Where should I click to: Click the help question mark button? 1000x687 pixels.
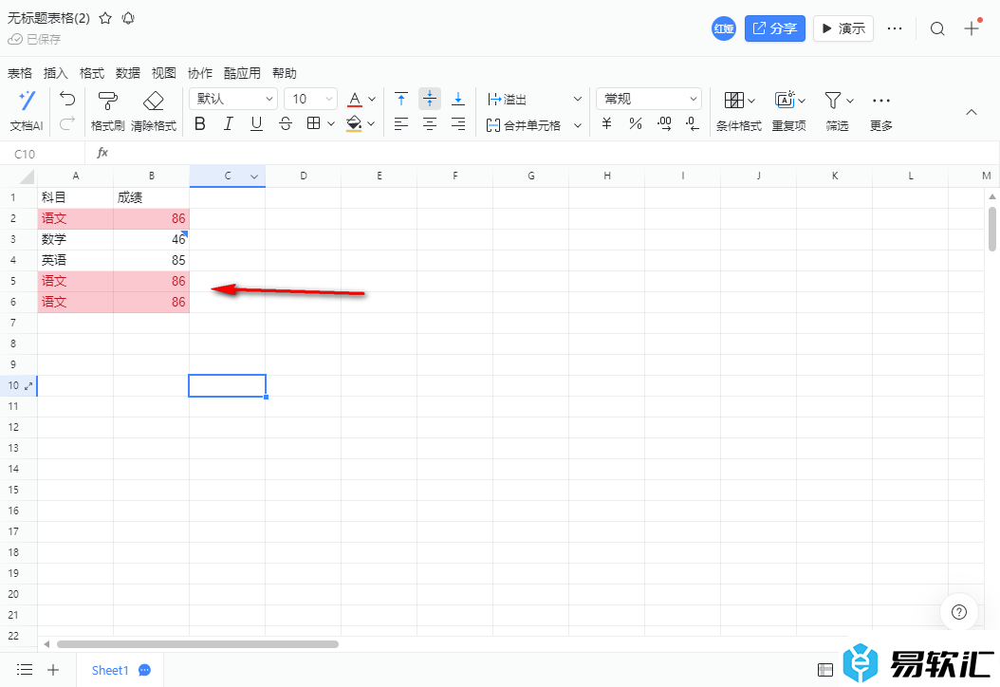[x=958, y=612]
